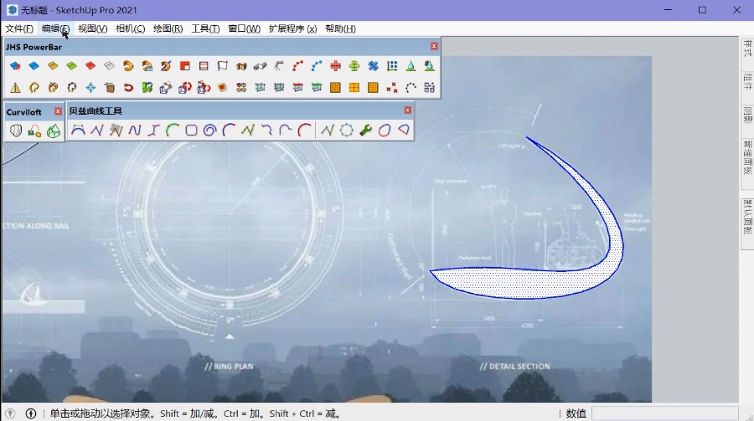Select the green arc icon in Bezier toolbar
The image size is (754, 421).
click(x=172, y=130)
